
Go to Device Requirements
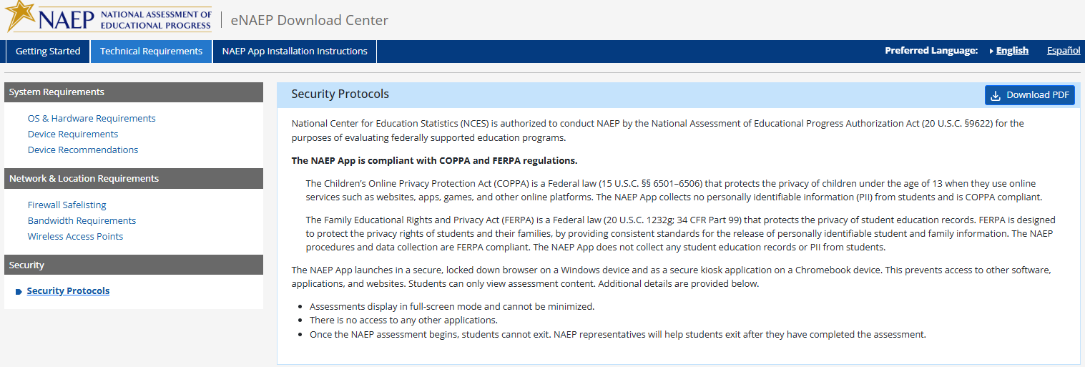(73, 134)
